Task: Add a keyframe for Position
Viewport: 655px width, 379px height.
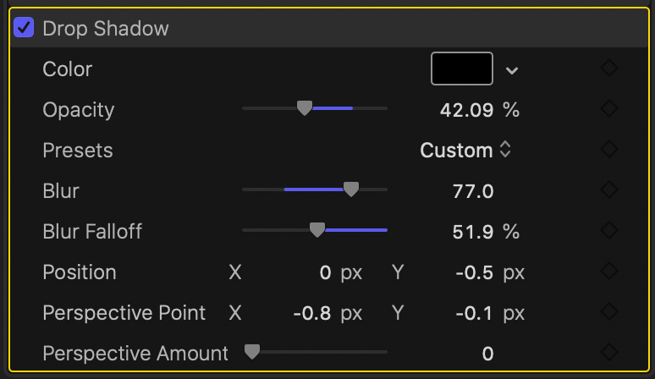Action: [x=608, y=272]
